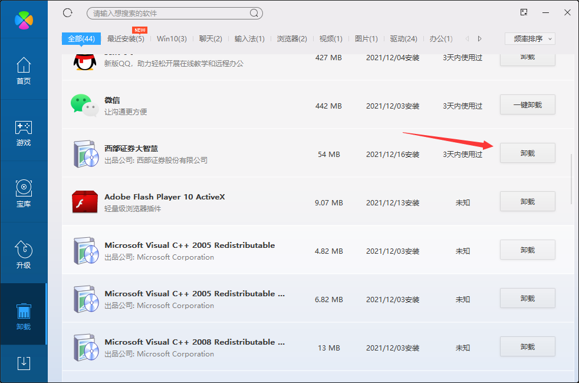Switch to 最近安装(5) tab
The height and width of the screenshot is (383, 579).
coord(126,39)
